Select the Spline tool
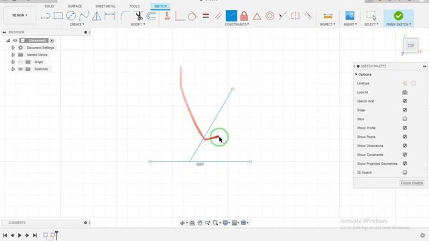The width and height of the screenshot is (429, 241). pyautogui.click(x=84, y=16)
